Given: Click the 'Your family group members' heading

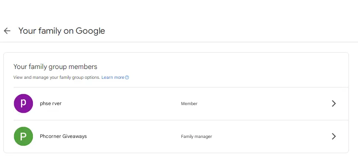Looking at the screenshot, I should coord(55,67).
